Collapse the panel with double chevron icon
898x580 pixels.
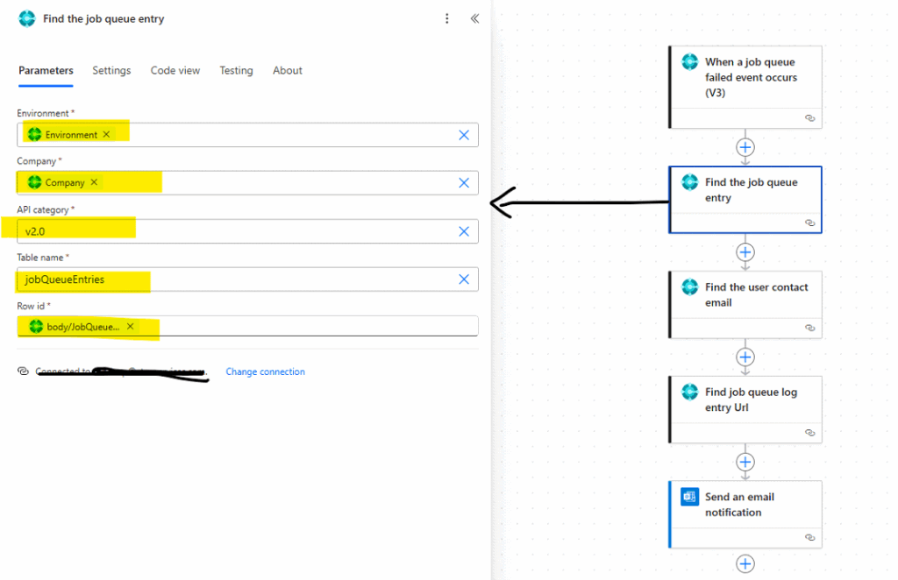[x=474, y=18]
